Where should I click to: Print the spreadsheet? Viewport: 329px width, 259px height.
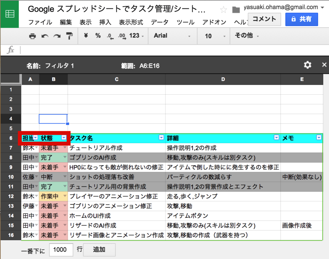32,36
